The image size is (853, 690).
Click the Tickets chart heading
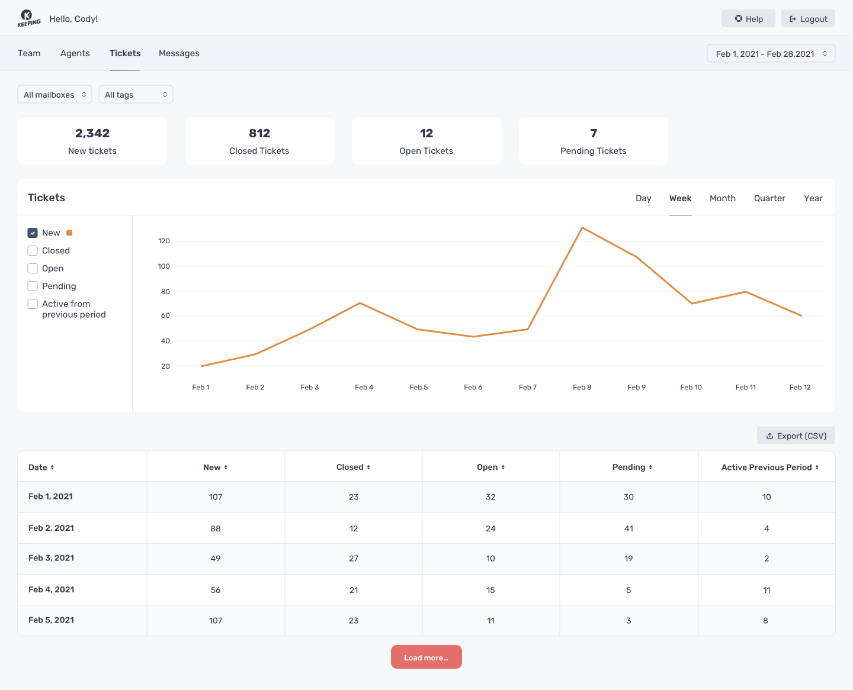click(46, 198)
